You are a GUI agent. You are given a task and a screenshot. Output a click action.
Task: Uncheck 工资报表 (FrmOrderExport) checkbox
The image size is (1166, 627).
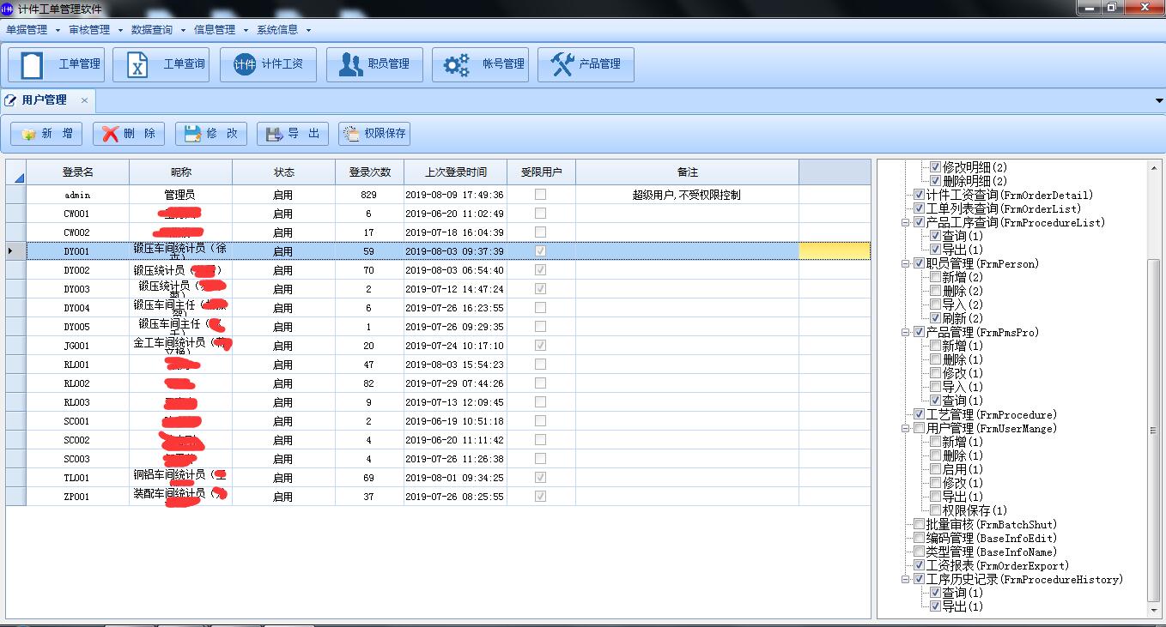919,565
